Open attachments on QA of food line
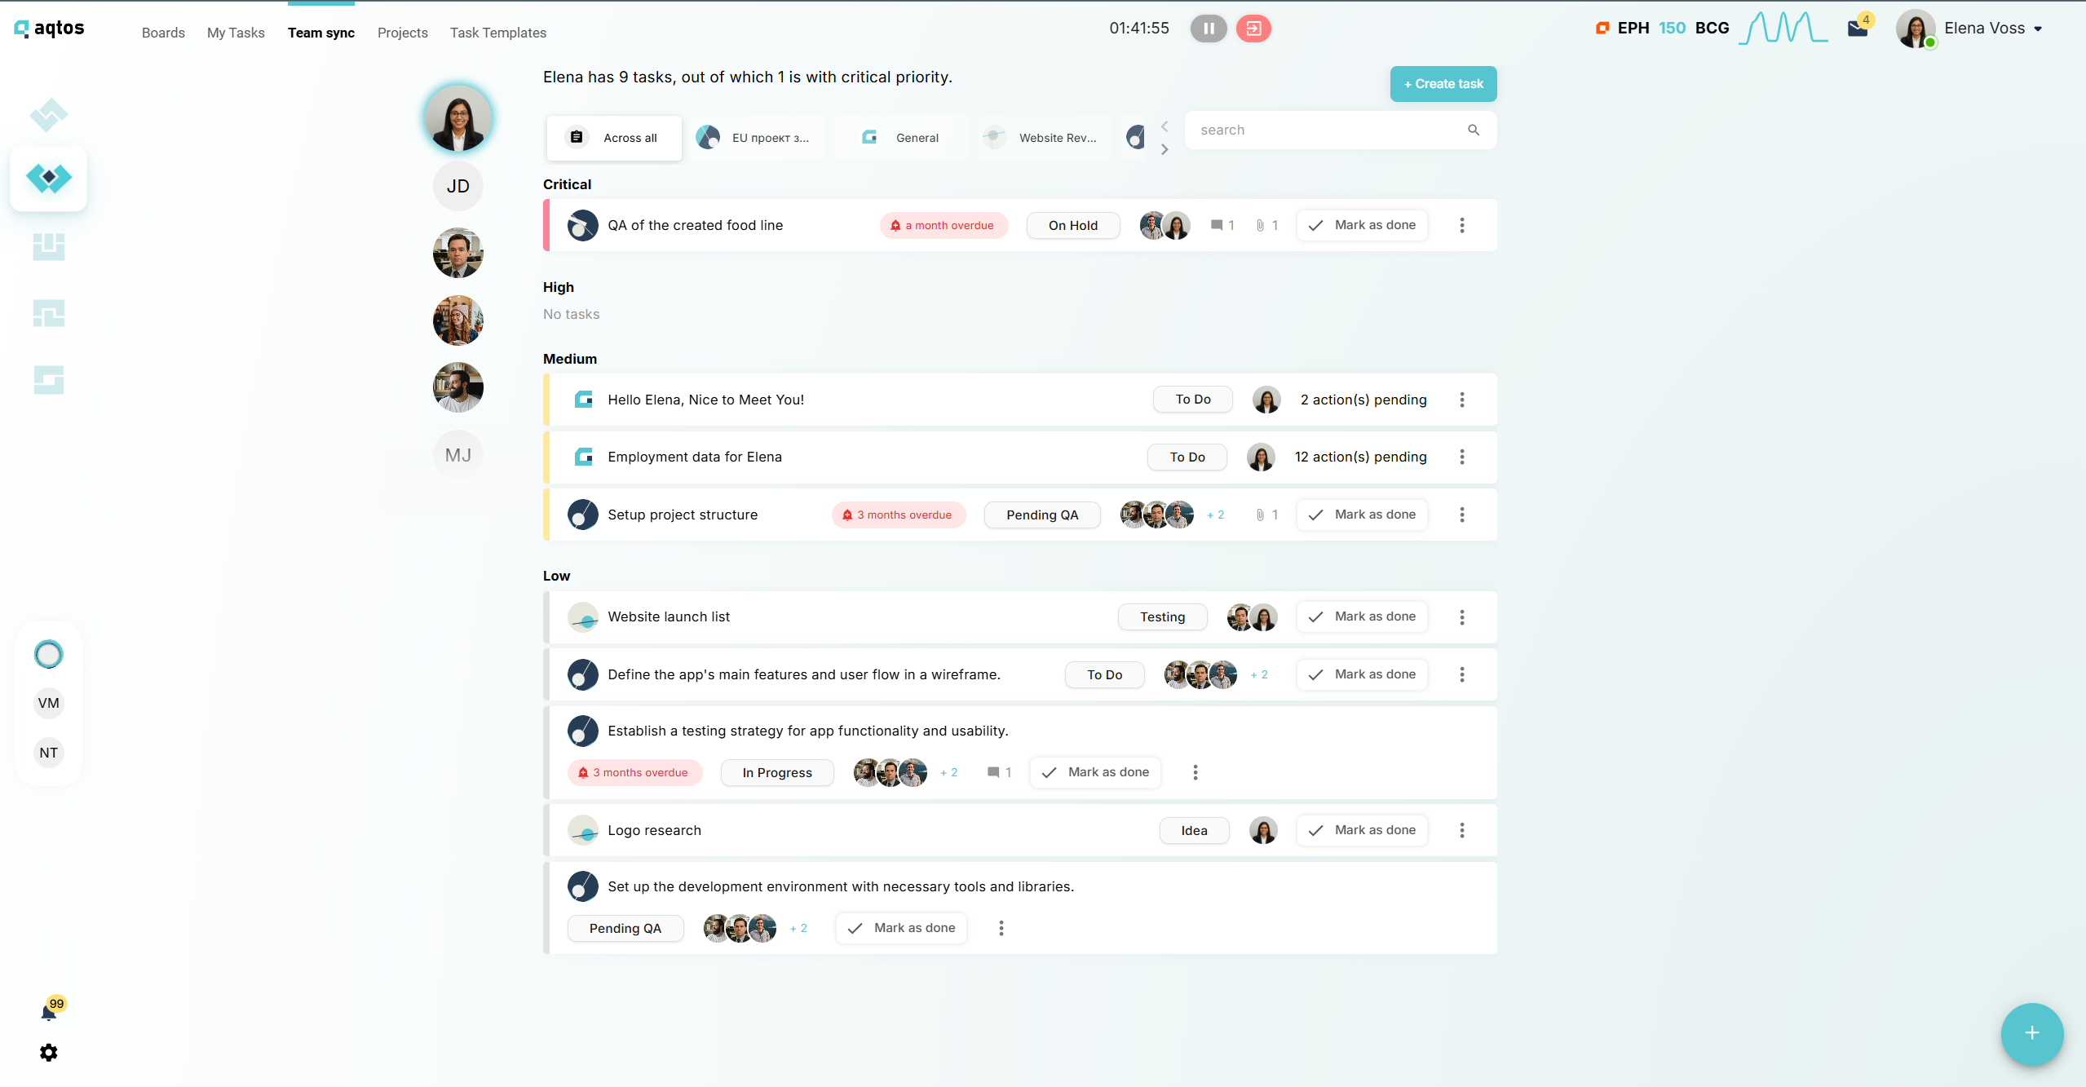 point(1266,226)
